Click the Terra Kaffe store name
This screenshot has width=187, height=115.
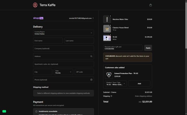click(x=47, y=5)
